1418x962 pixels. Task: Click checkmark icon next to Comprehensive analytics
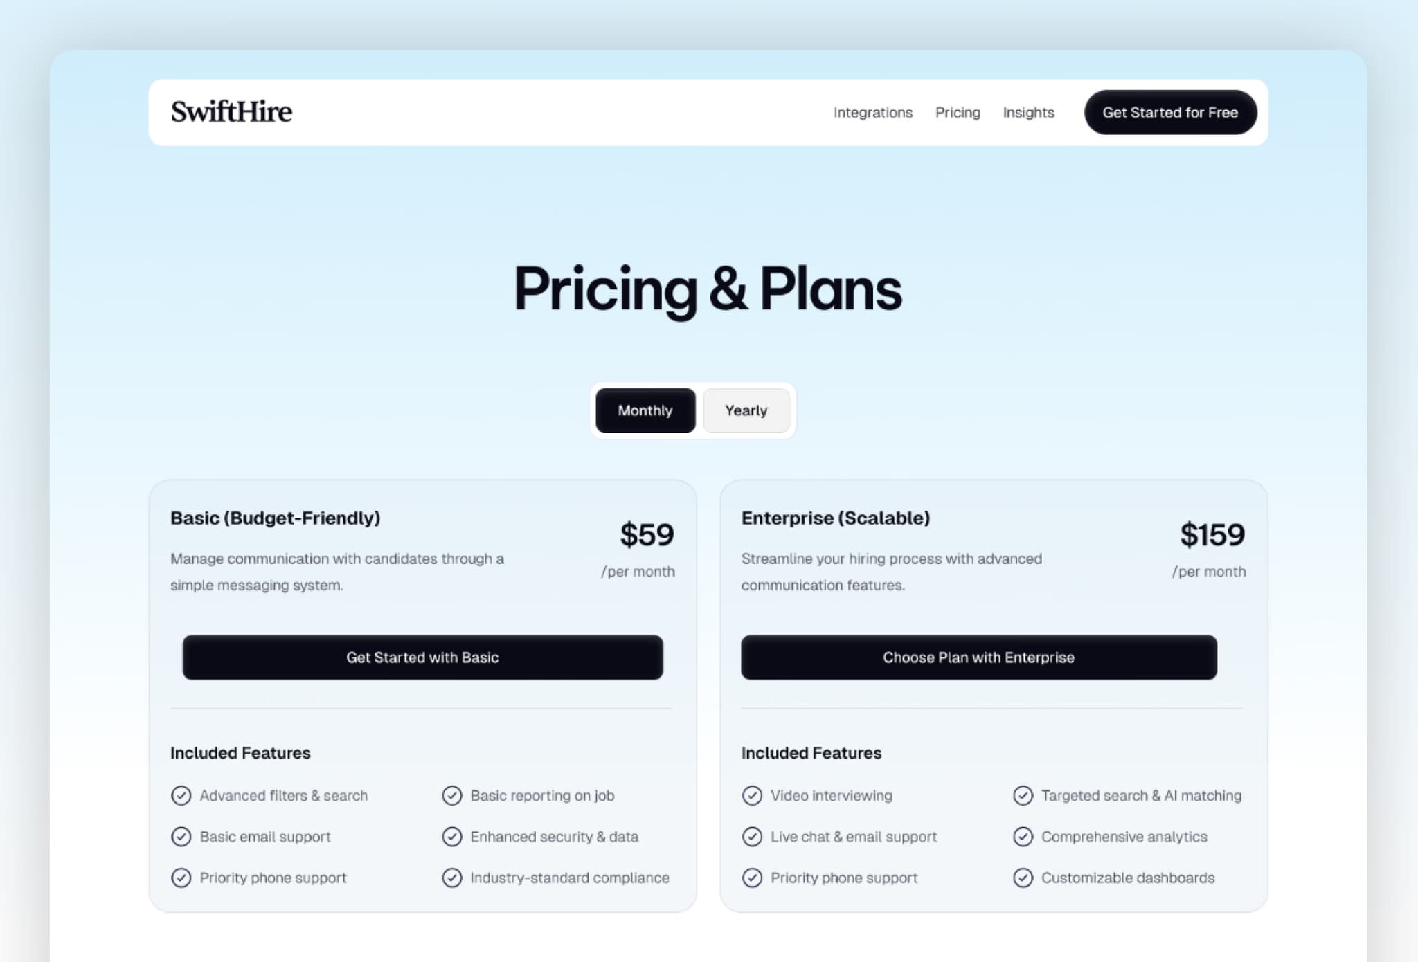(x=1023, y=837)
